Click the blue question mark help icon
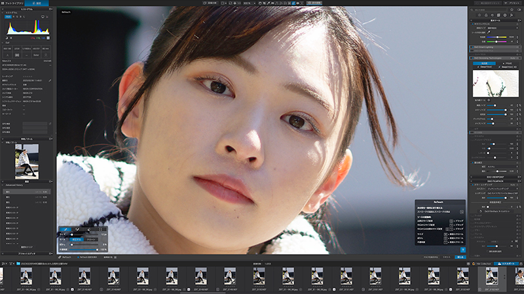524x294 pixels. click(463, 250)
